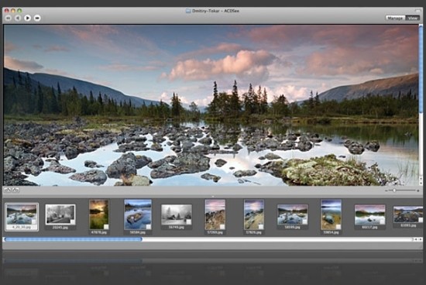Jump to the first image with the rewind button
Image resolution: width=426 pixels, height=285 pixels.
9,18
